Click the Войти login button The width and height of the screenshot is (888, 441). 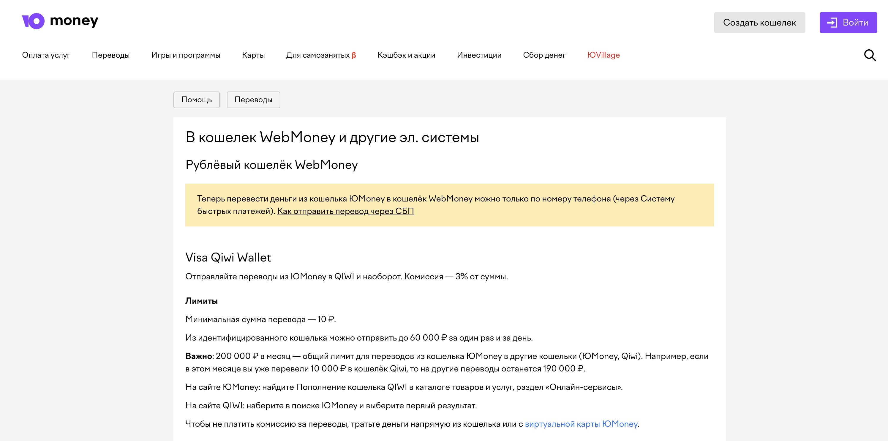pyautogui.click(x=848, y=23)
